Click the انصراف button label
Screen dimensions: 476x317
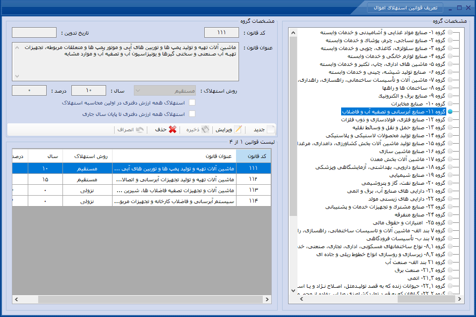pyautogui.click(x=125, y=130)
